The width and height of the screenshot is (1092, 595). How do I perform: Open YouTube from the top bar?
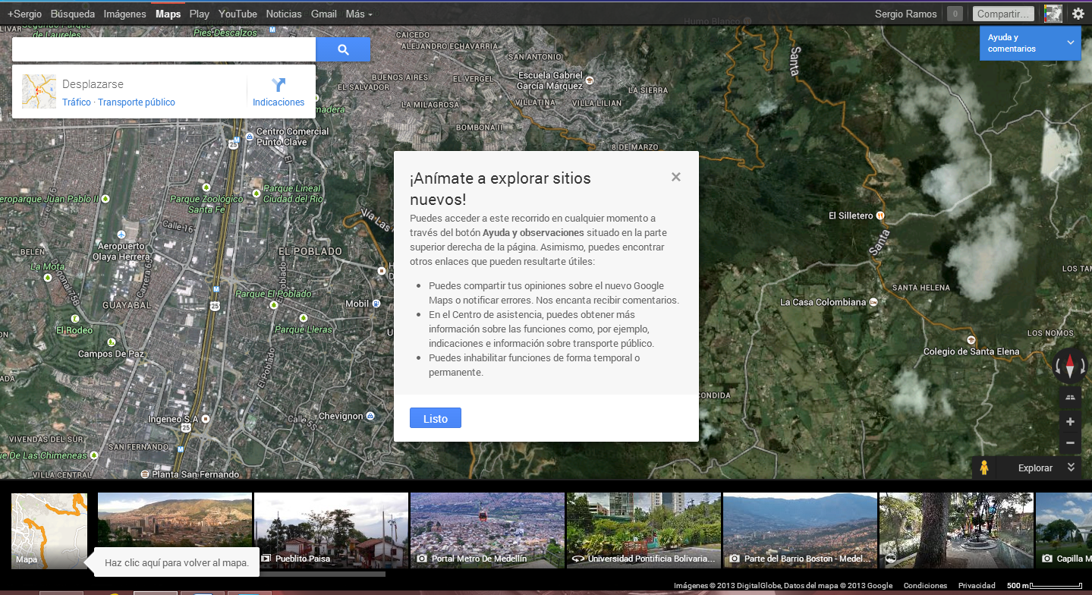point(238,14)
